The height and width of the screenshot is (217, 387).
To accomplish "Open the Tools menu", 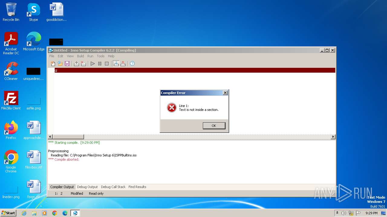I will pyautogui.click(x=101, y=56).
